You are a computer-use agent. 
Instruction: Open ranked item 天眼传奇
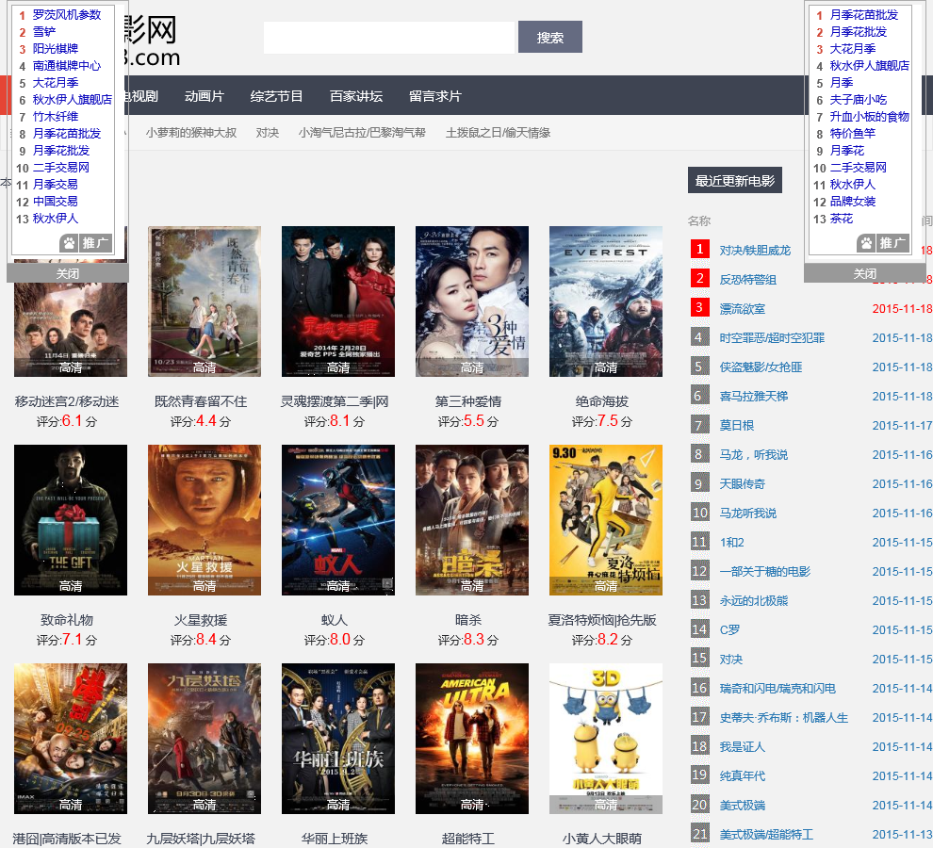pos(742,483)
